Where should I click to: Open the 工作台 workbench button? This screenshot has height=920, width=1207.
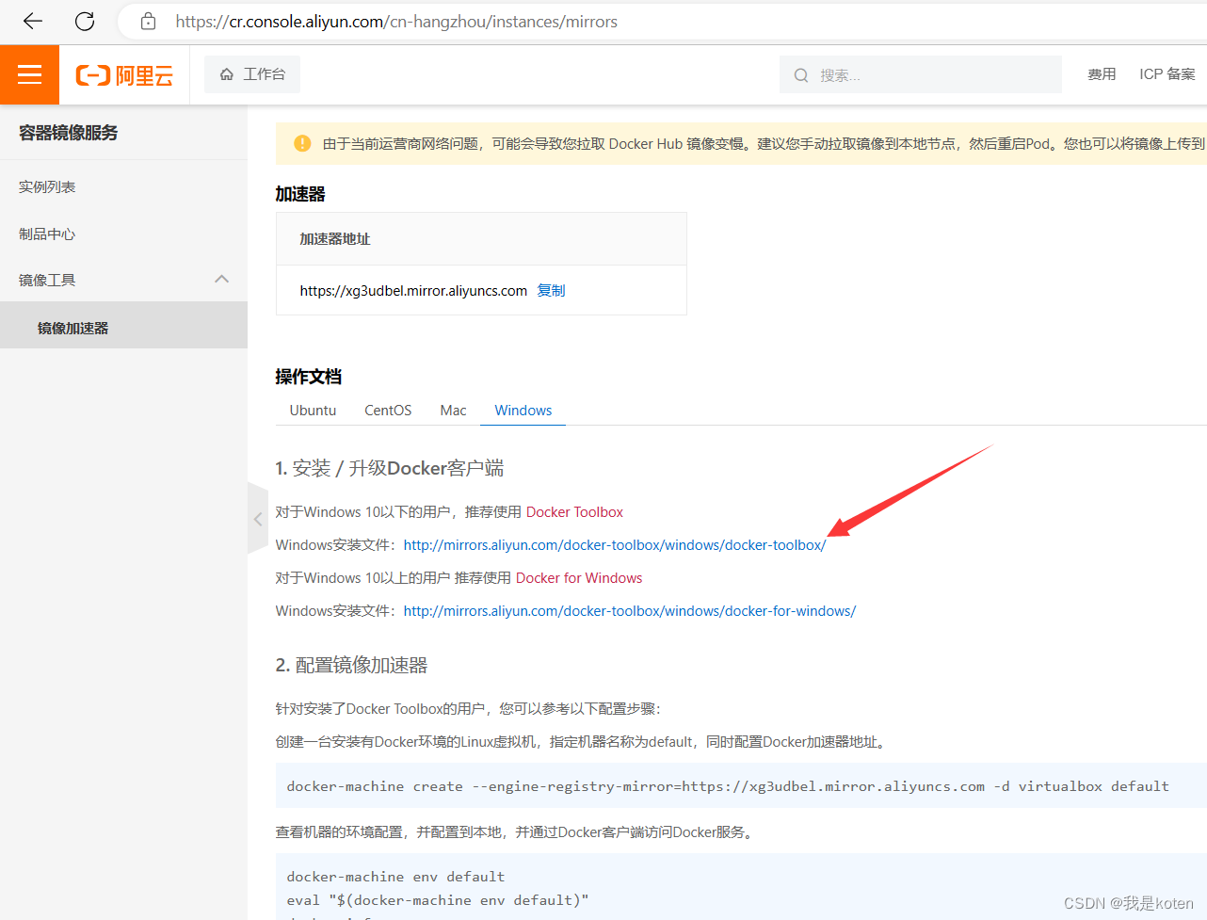[x=252, y=73]
